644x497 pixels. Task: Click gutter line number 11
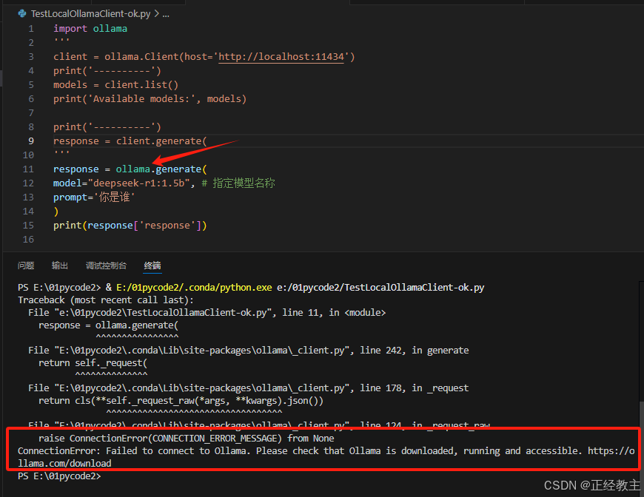pyautogui.click(x=28, y=169)
